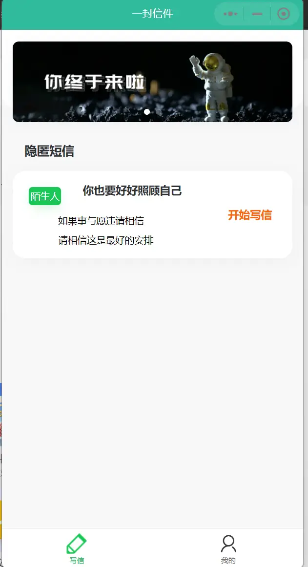Select the first white carousel dot
308x567 pixels.
[x=147, y=112]
